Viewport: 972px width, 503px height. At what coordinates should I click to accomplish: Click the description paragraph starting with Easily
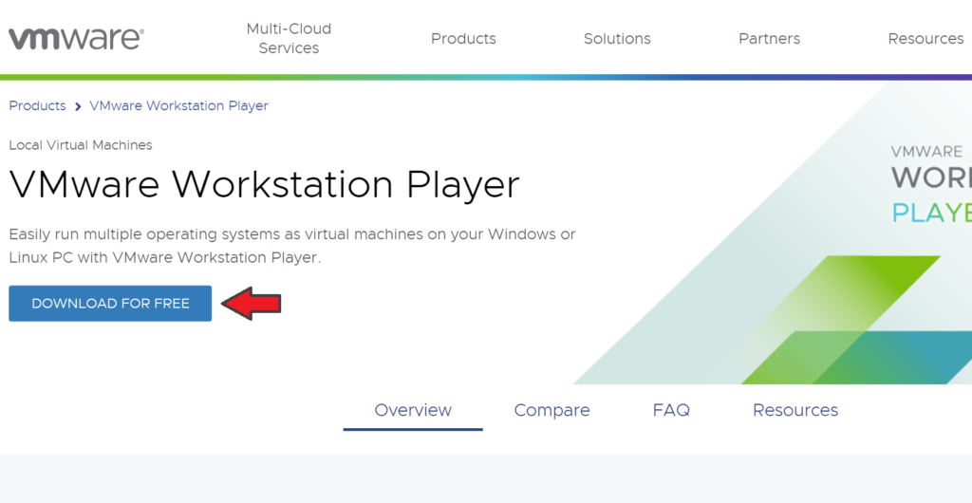(292, 246)
